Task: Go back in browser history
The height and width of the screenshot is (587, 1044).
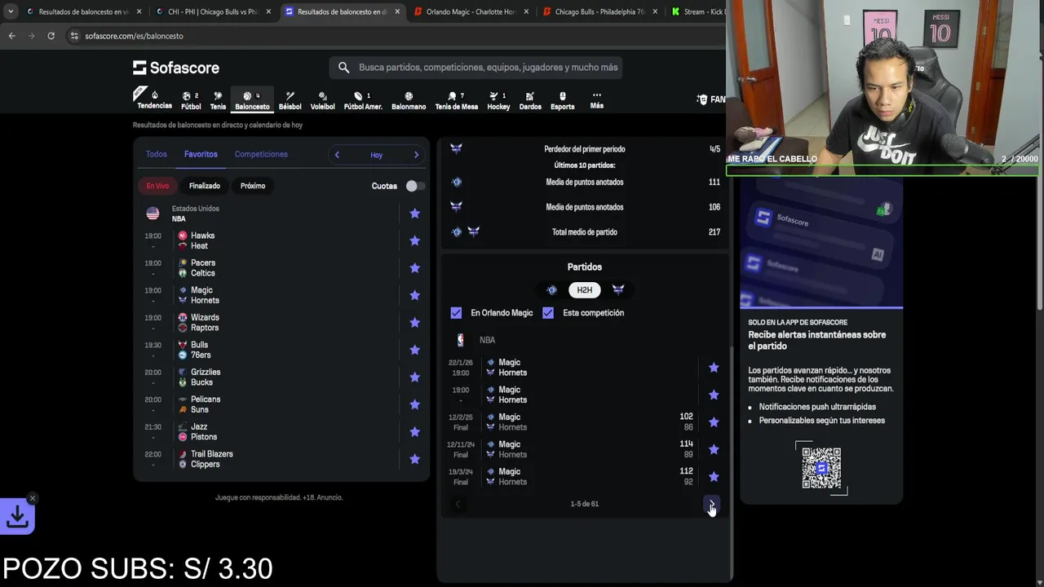Action: 11,36
